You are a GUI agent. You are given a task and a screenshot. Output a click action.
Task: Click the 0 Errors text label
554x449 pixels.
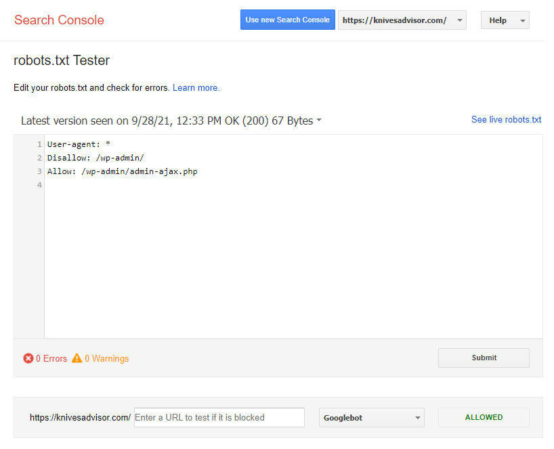[51, 358]
